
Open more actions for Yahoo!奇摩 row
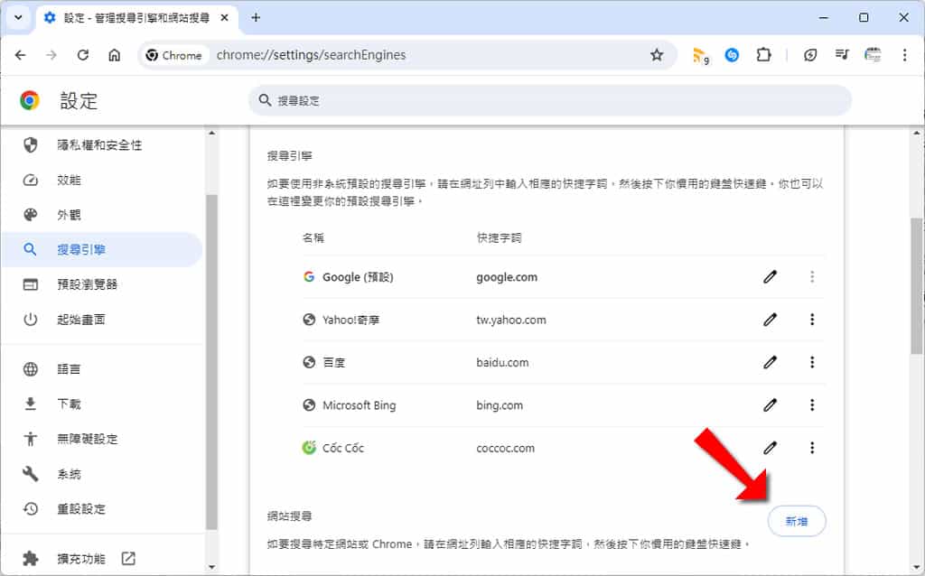[x=812, y=320]
